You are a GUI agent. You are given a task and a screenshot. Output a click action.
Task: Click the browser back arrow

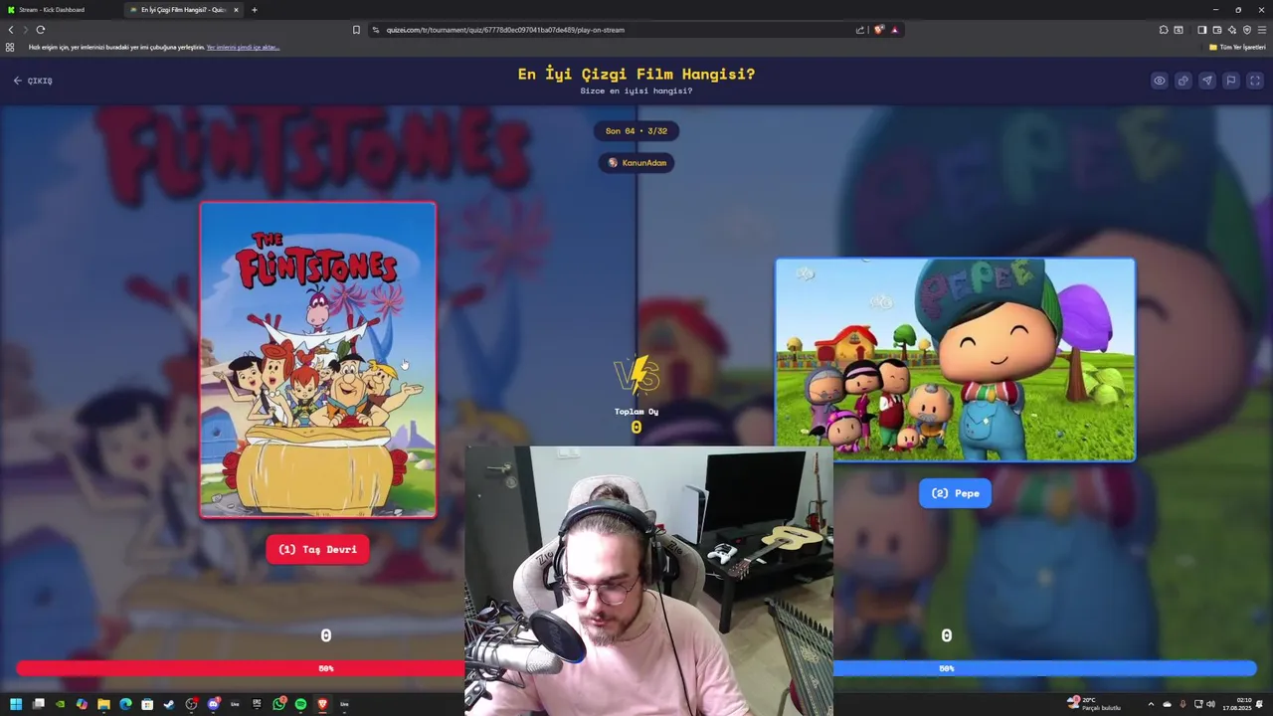(11, 30)
